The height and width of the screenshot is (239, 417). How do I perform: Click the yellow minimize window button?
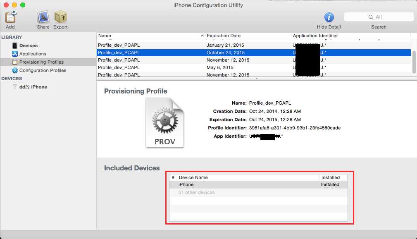(x=14, y=5)
